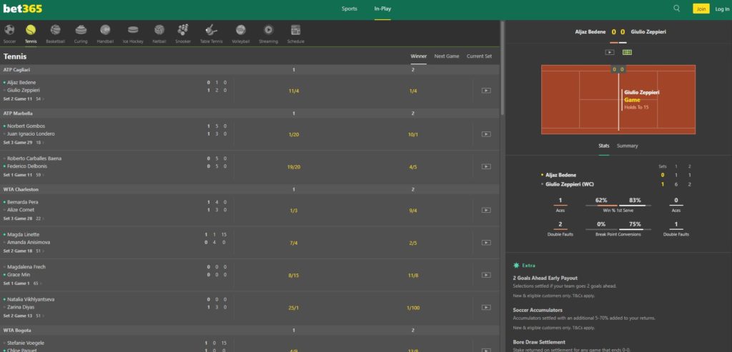Open the Sports tab
Viewport: 732px width, 352px height.
(x=349, y=9)
